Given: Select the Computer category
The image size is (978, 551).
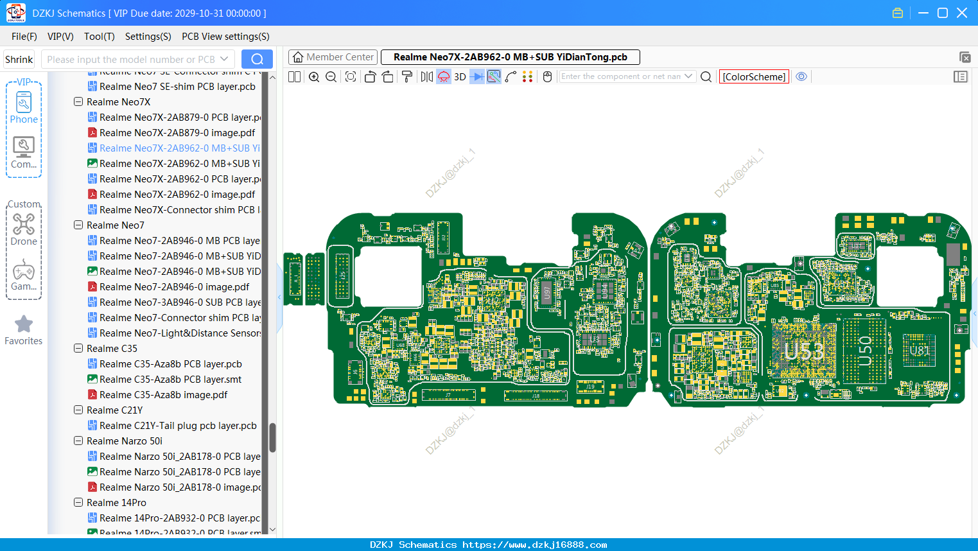Looking at the screenshot, I should (x=24, y=153).
